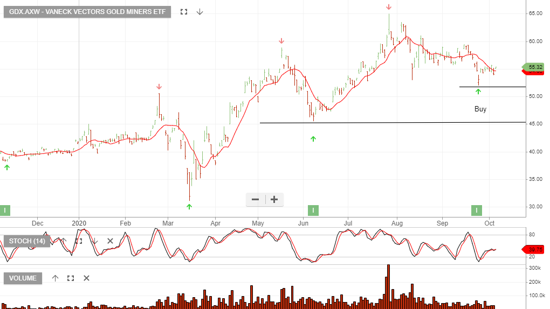Maximize the VOLUME panel

[71, 278]
